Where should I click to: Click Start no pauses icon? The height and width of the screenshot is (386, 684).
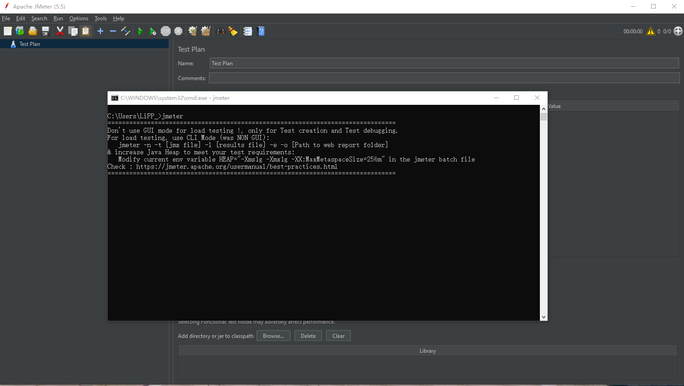tap(153, 31)
